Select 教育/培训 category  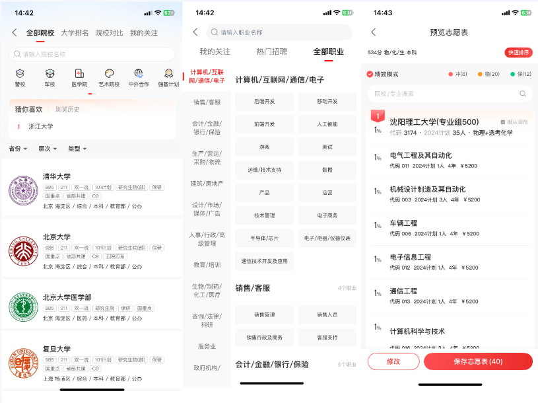(207, 265)
